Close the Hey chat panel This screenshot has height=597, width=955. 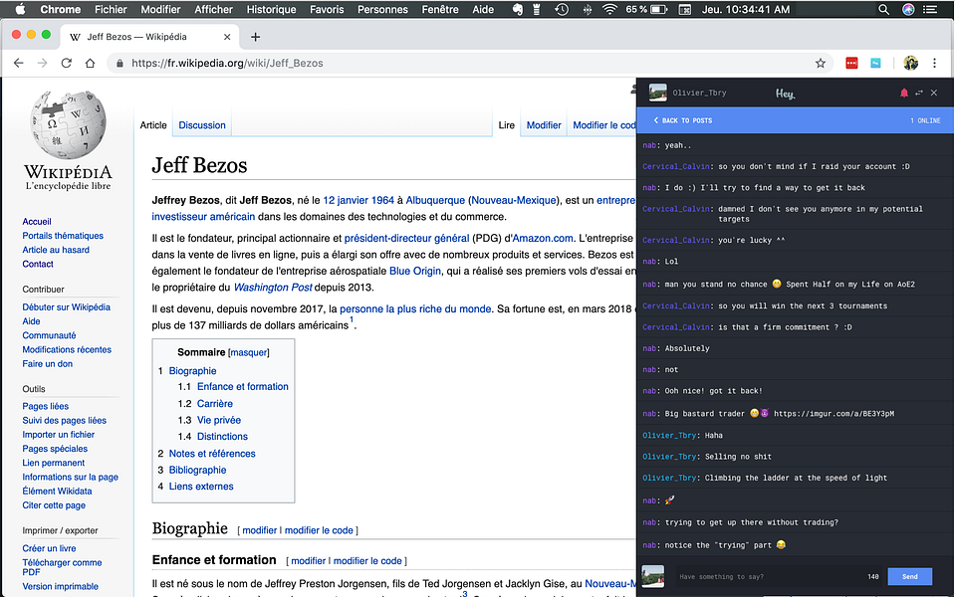point(934,94)
